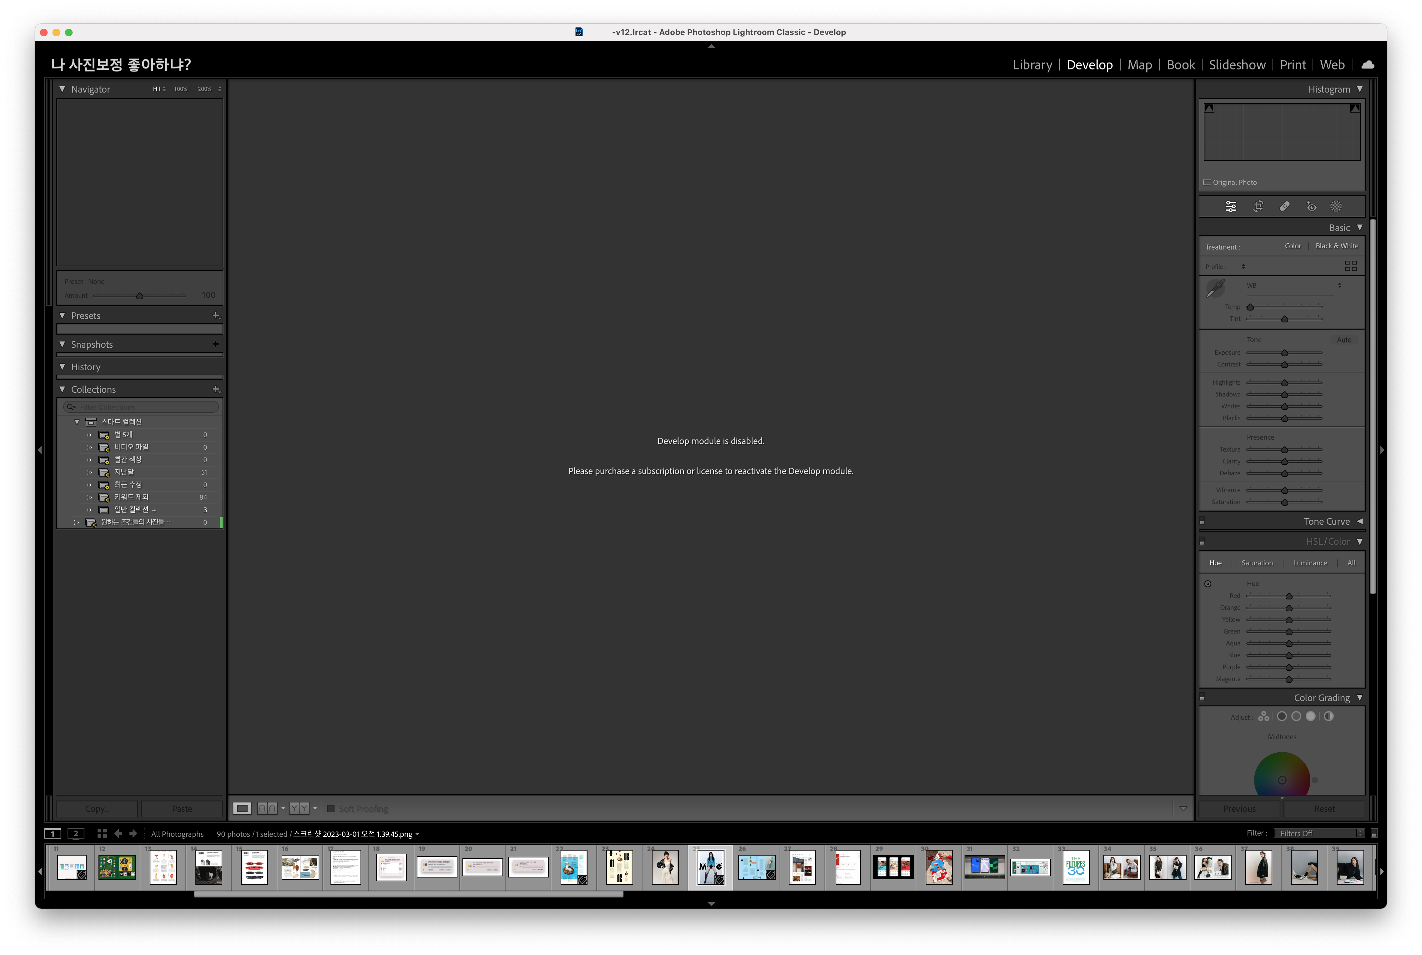Switch to the Library module

(1031, 64)
